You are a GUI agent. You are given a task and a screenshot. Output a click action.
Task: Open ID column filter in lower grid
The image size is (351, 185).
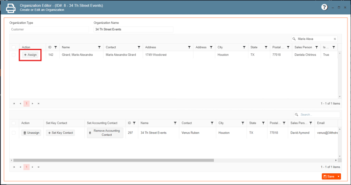tap(134, 123)
